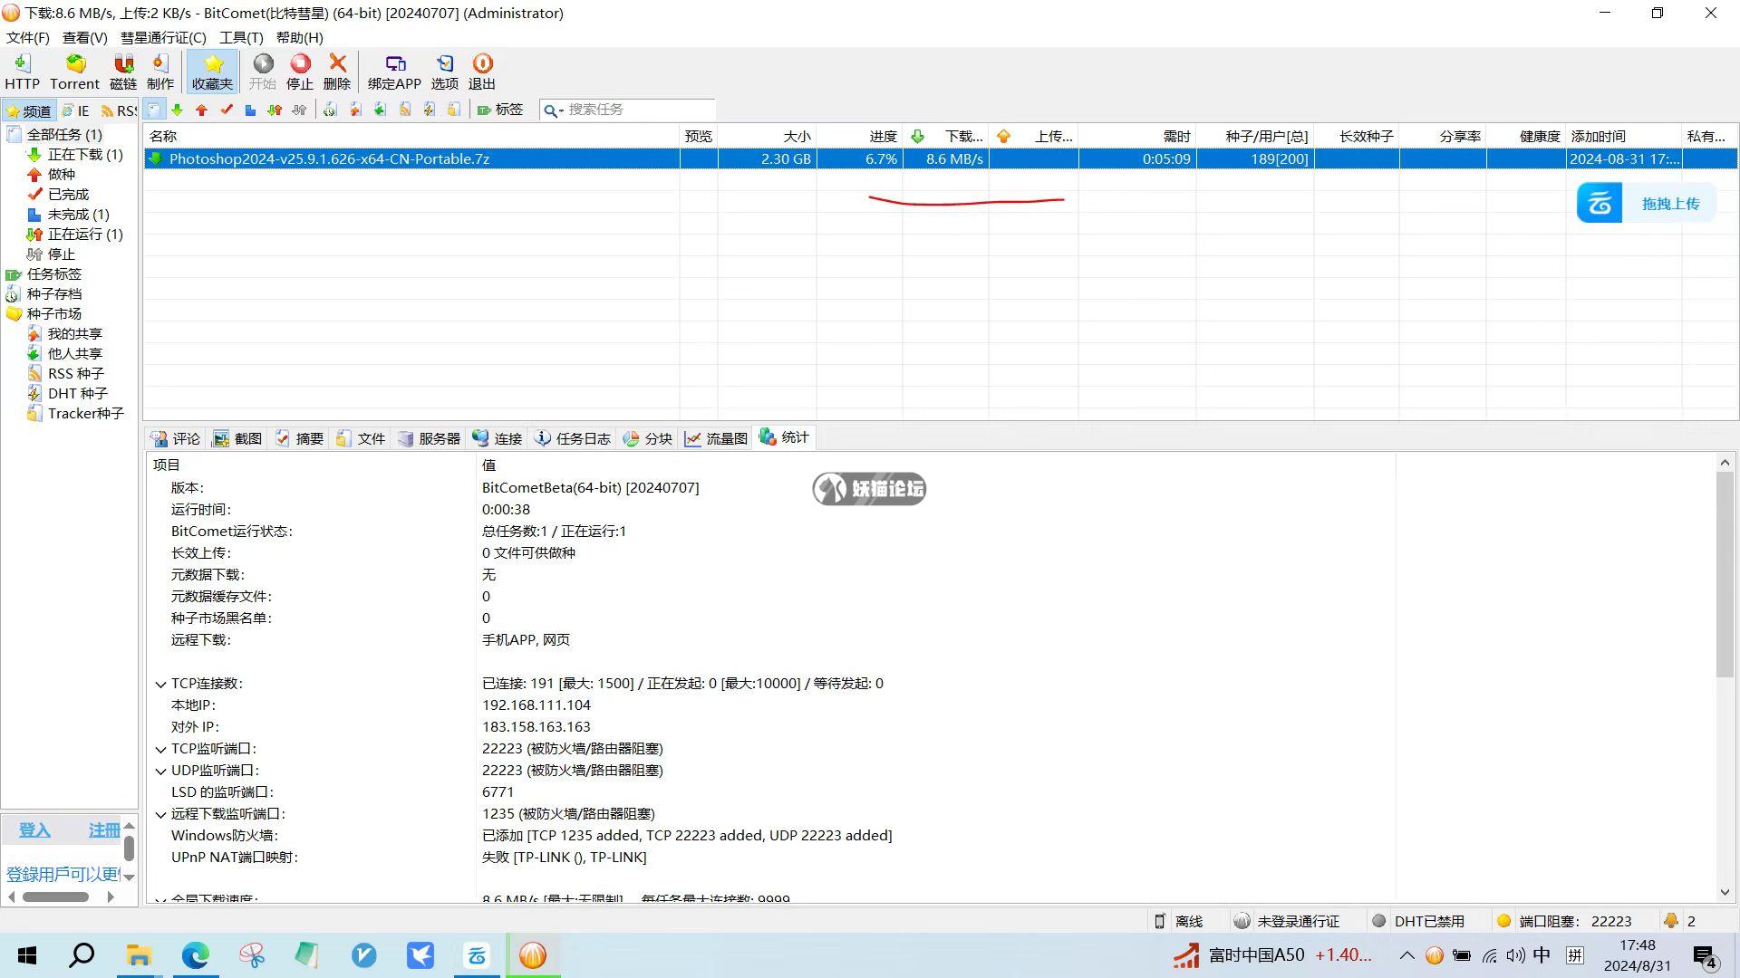
Task: Click the 退出 exit button
Action: [482, 72]
